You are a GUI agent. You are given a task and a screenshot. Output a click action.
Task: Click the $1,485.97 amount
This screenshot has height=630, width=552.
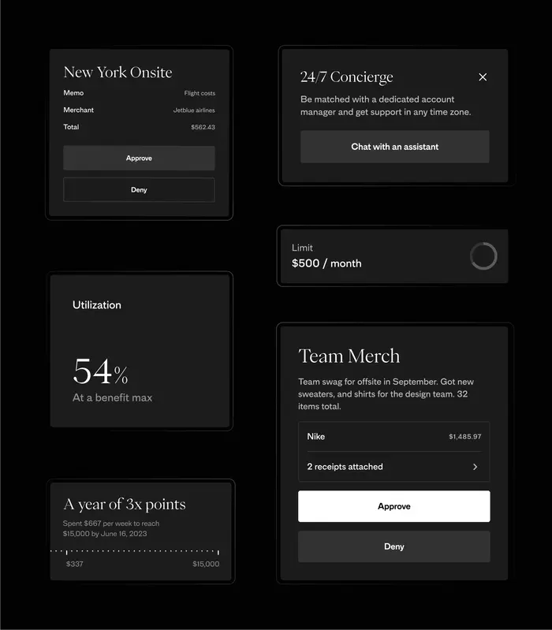(464, 436)
